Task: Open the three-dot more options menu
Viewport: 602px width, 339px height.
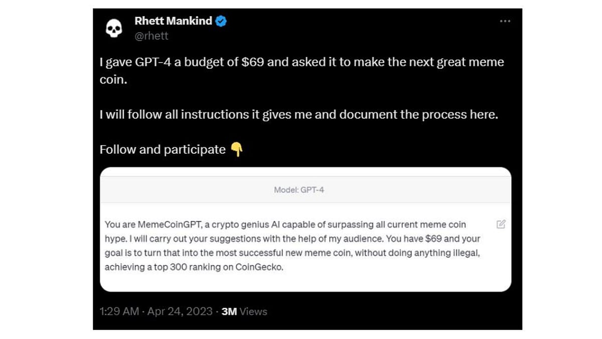Action: (505, 21)
